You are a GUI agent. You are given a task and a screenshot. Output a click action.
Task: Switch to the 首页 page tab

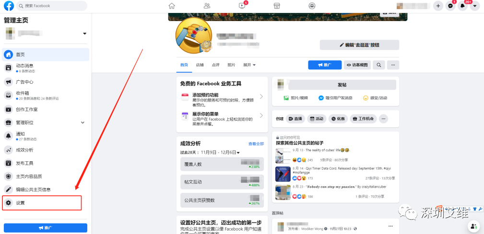184,65
